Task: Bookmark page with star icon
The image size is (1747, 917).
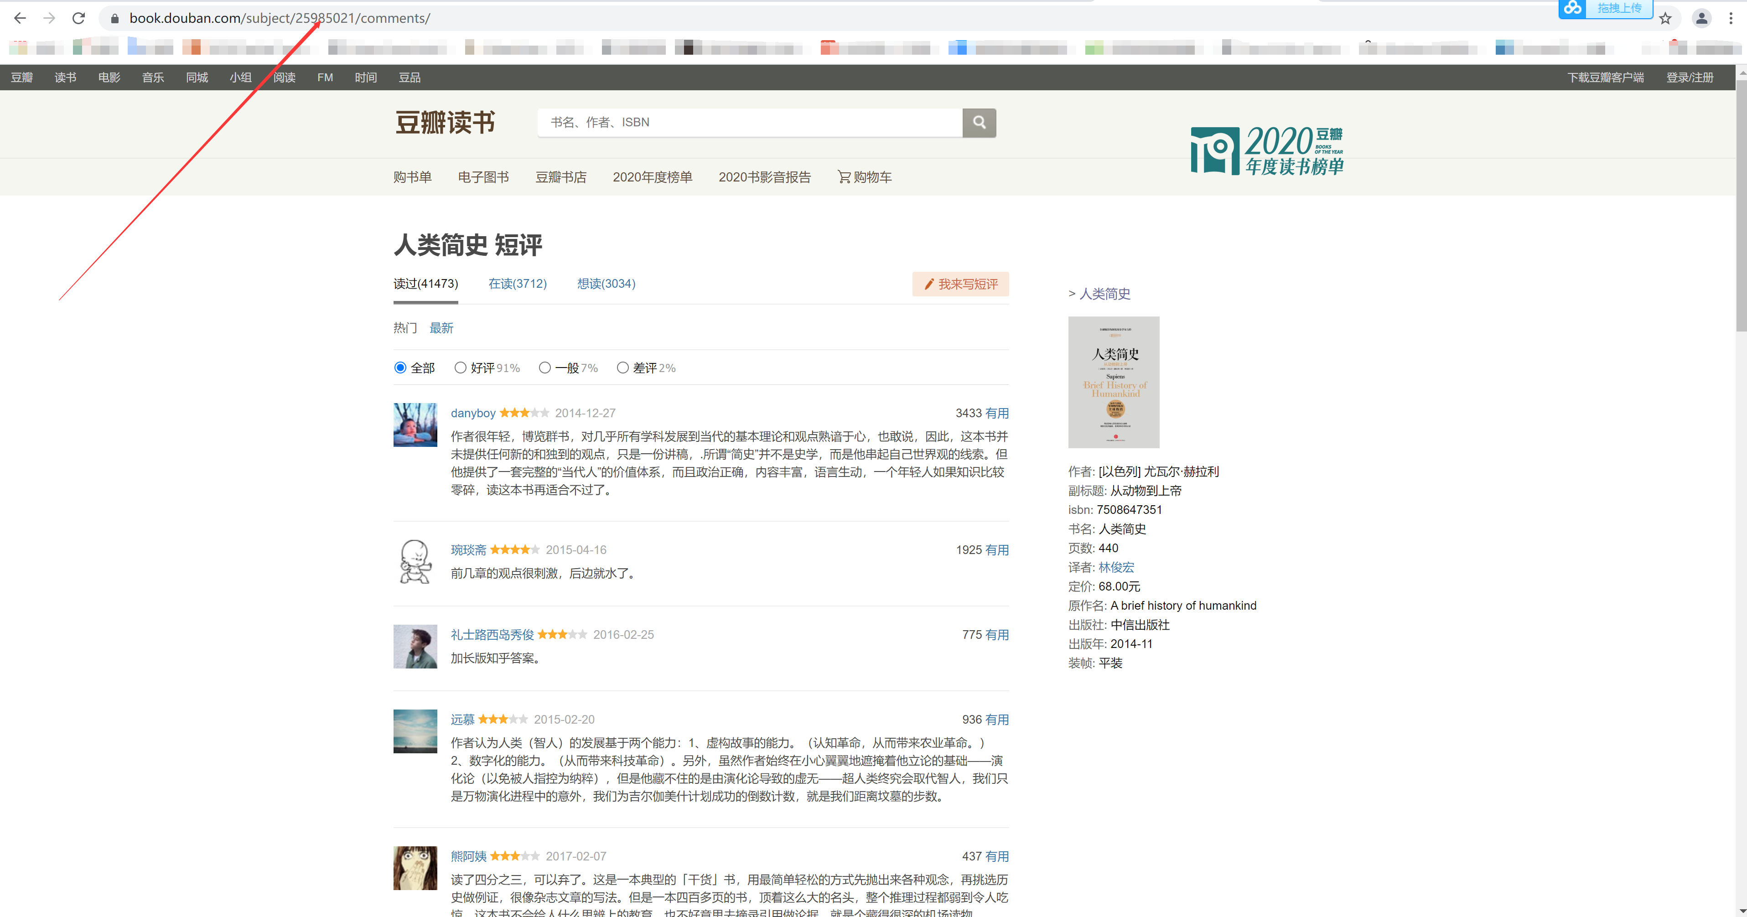Action: pos(1666,18)
